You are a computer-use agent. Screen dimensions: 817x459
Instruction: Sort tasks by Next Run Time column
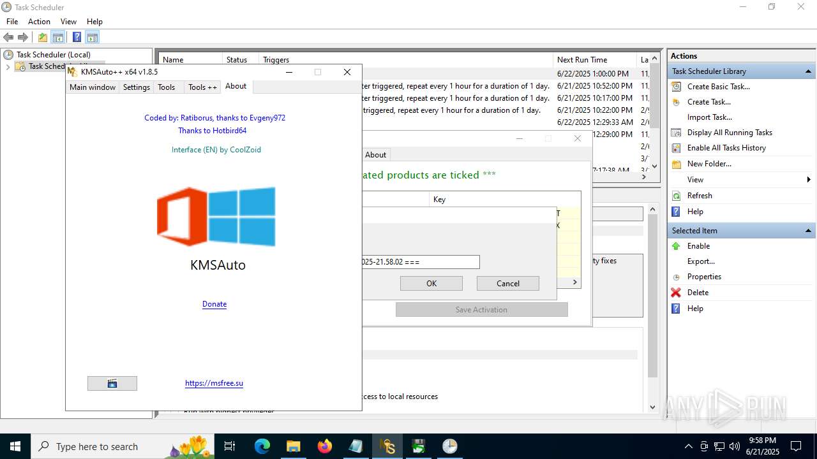point(594,60)
